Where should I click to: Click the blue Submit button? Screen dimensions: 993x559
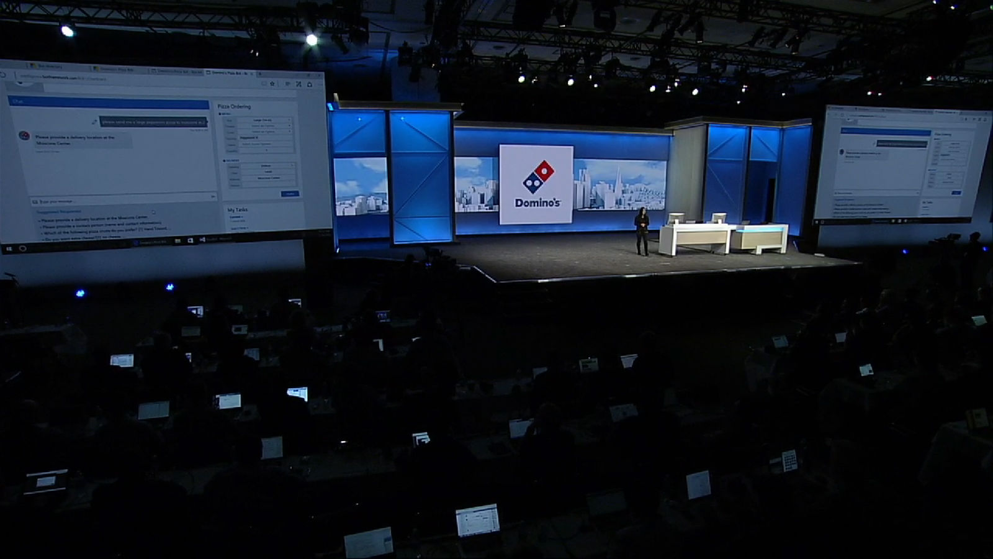click(x=290, y=194)
